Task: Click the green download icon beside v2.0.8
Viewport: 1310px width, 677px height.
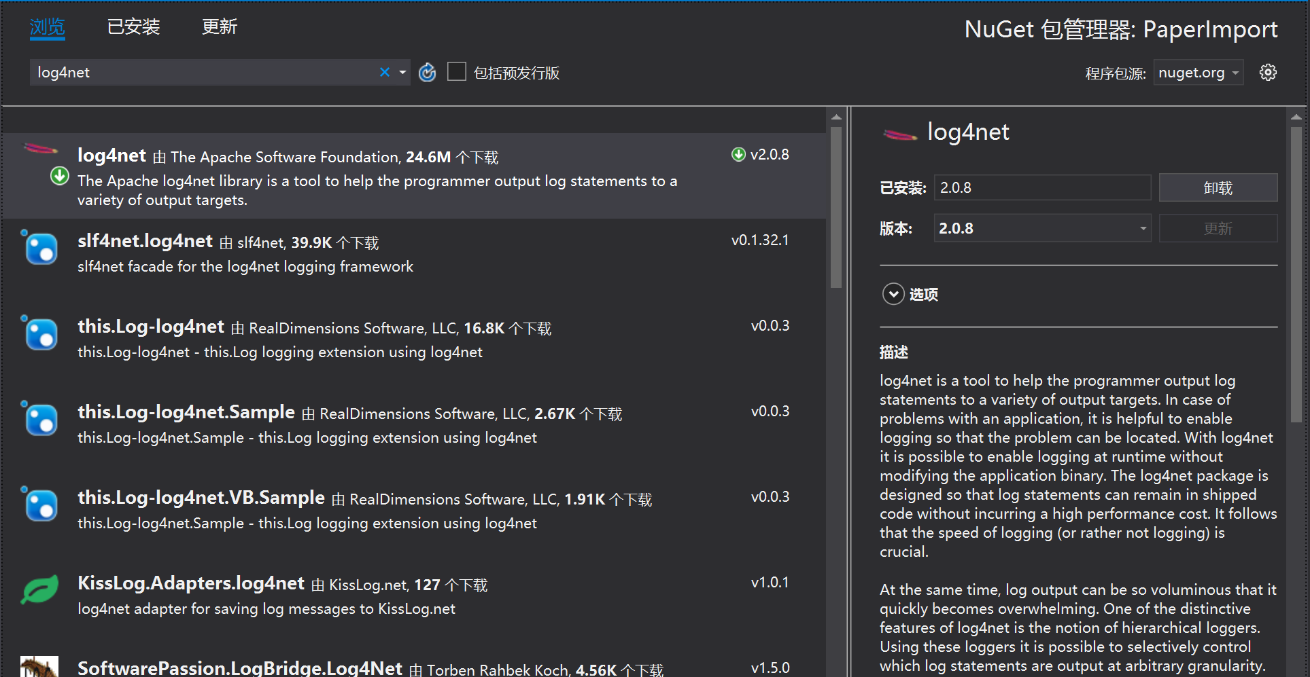Action: pyautogui.click(x=738, y=154)
